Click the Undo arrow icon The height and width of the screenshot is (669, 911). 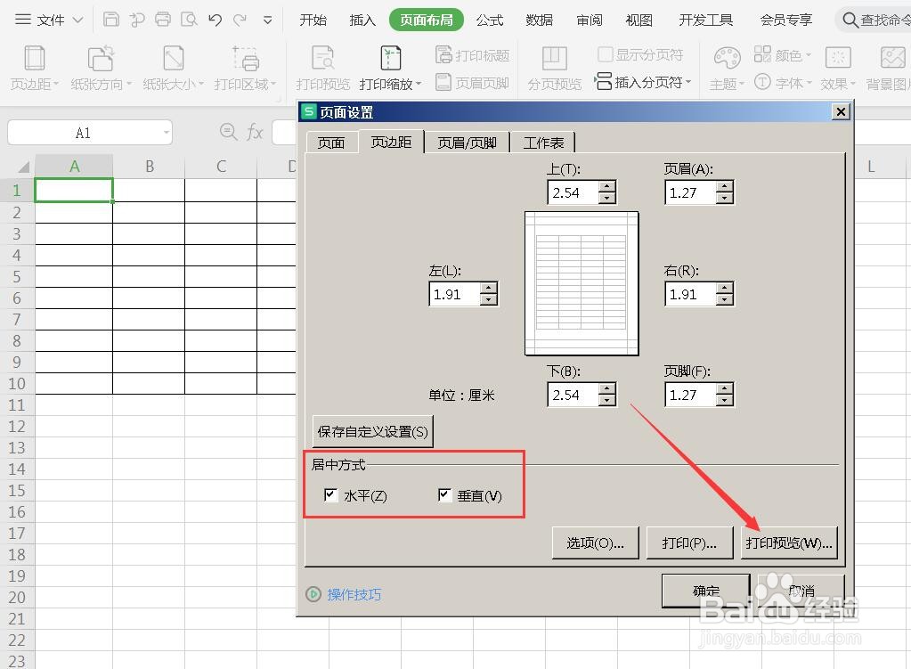(215, 20)
